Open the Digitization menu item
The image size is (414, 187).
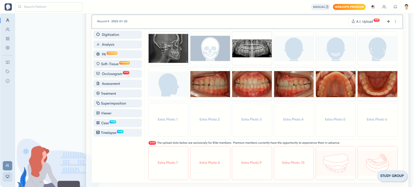[x=117, y=35]
